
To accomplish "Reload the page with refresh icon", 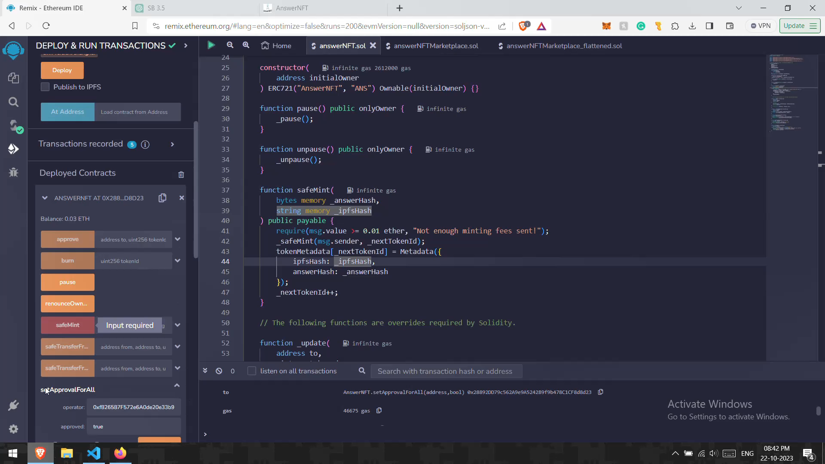I will (46, 26).
